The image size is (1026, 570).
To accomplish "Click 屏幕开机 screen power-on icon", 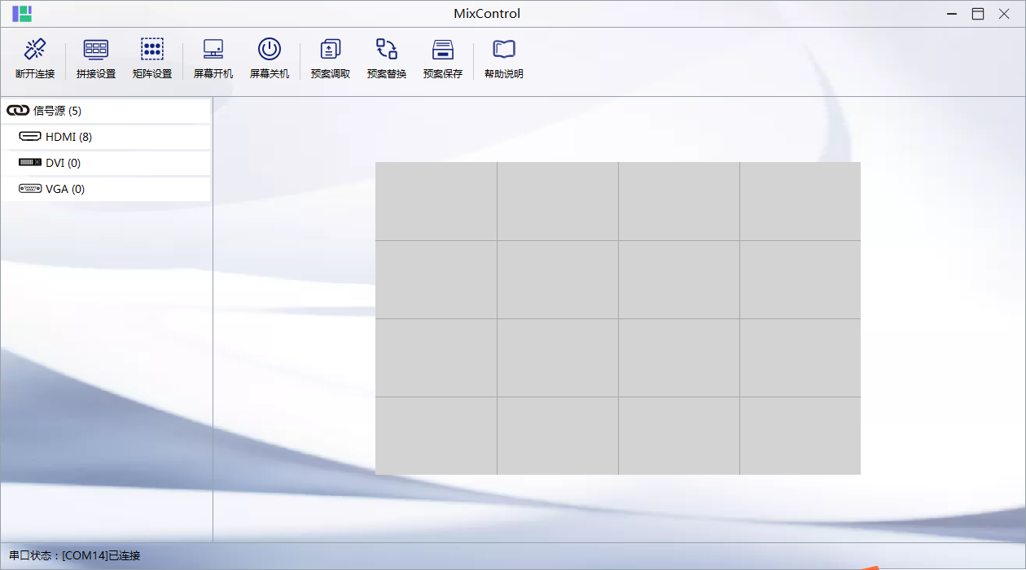I will tap(213, 50).
